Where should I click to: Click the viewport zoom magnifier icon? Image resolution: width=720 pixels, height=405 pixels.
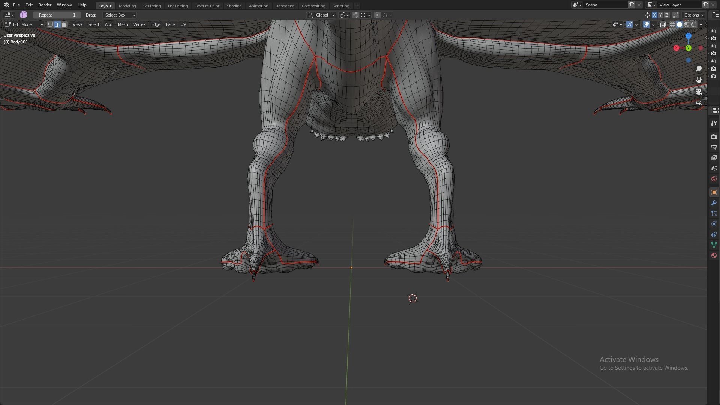pyautogui.click(x=699, y=69)
